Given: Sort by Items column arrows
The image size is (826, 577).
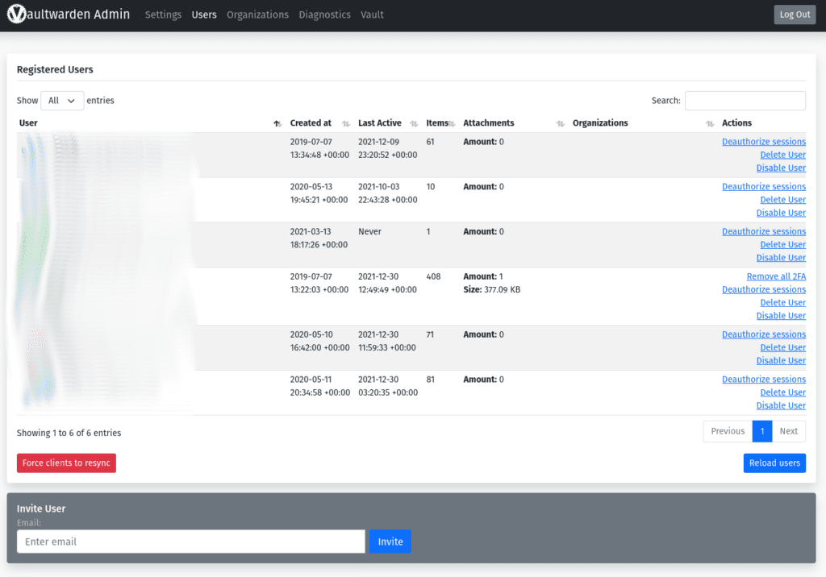Looking at the screenshot, I should pos(452,124).
